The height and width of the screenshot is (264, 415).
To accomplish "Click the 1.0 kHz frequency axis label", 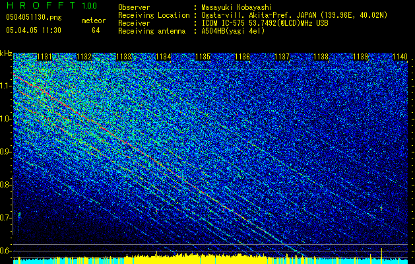I will [x=6, y=119].
